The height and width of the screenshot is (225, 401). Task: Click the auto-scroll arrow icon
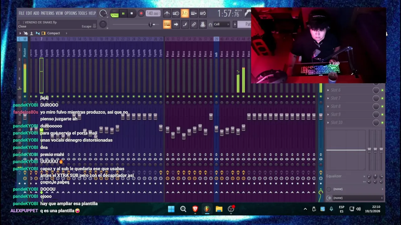pos(176,24)
